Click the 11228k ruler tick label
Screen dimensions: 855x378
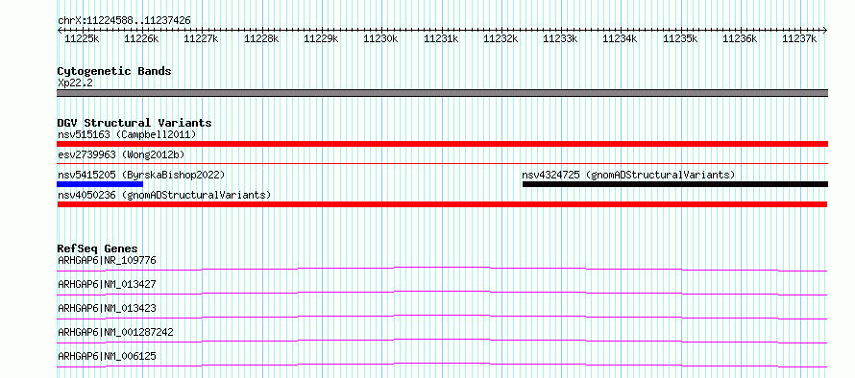point(261,38)
